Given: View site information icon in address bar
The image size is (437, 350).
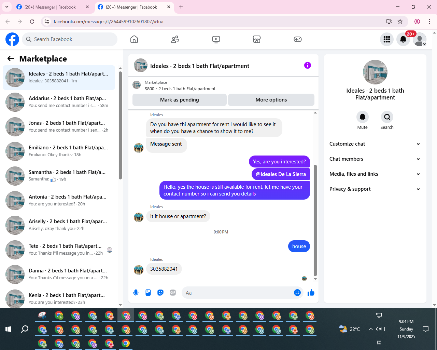Looking at the screenshot, I should click(47, 22).
